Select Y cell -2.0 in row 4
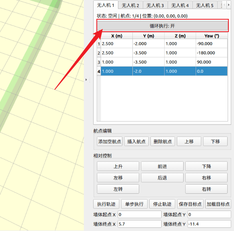 coord(148,71)
